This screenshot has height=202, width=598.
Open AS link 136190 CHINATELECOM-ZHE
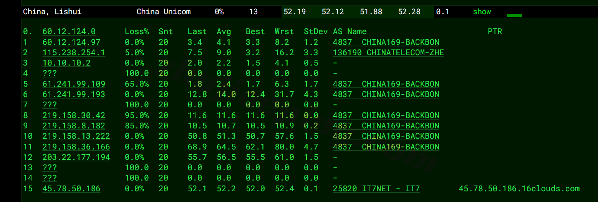(388, 53)
